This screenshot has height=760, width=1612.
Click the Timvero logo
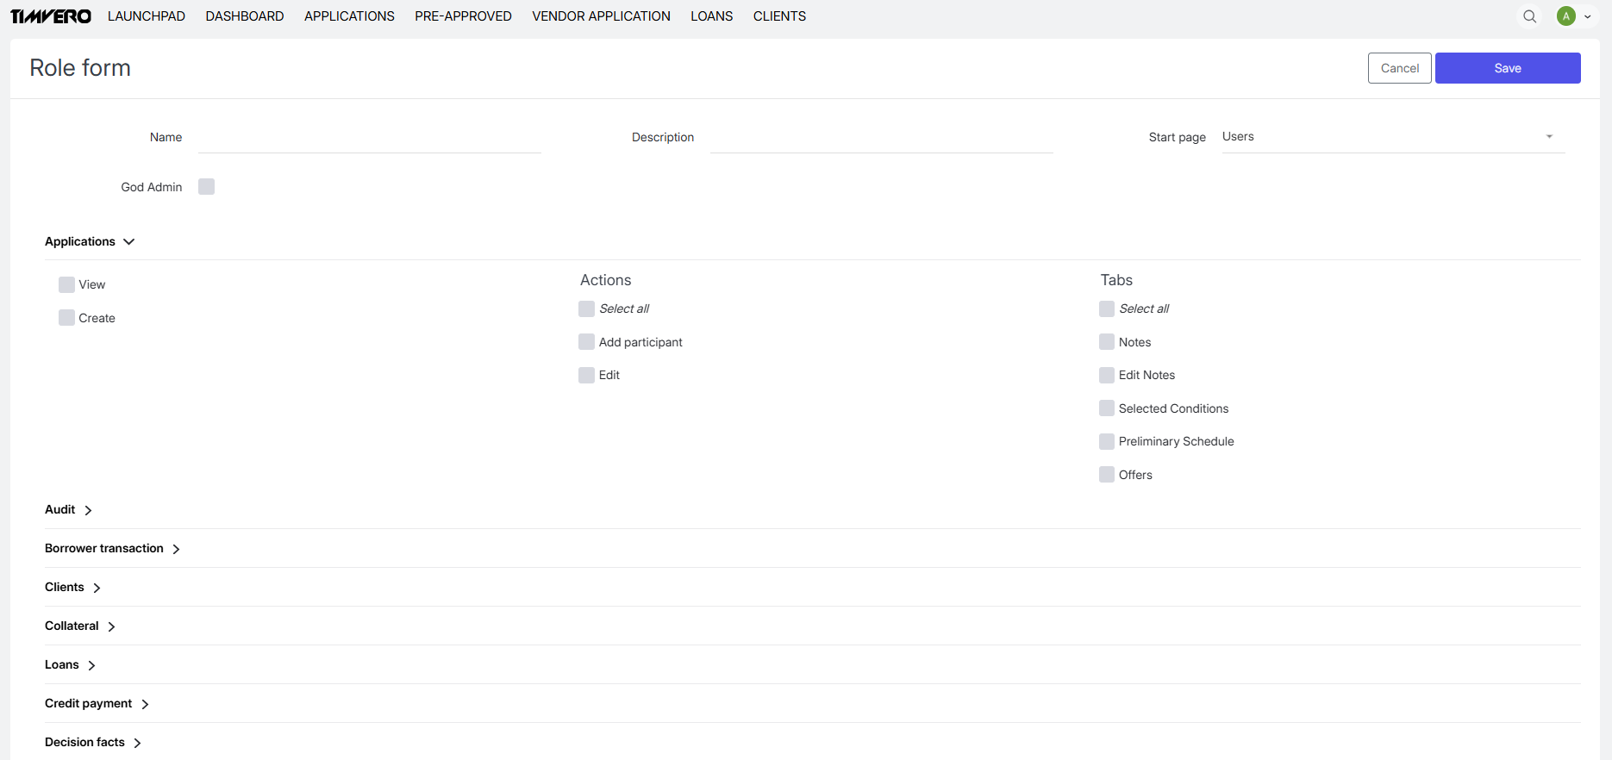tap(51, 16)
